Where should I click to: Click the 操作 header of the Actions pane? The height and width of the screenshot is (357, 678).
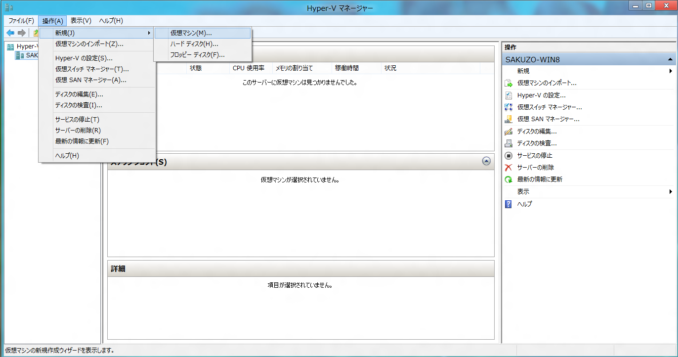[x=589, y=47]
